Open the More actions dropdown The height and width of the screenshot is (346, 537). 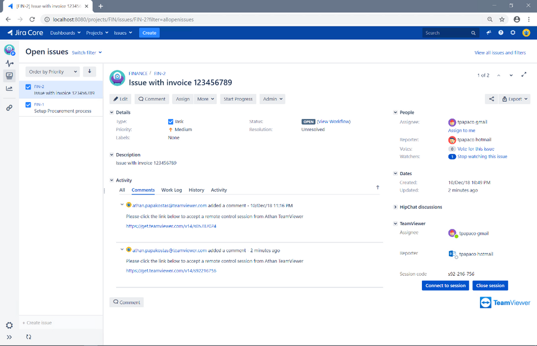(x=205, y=99)
